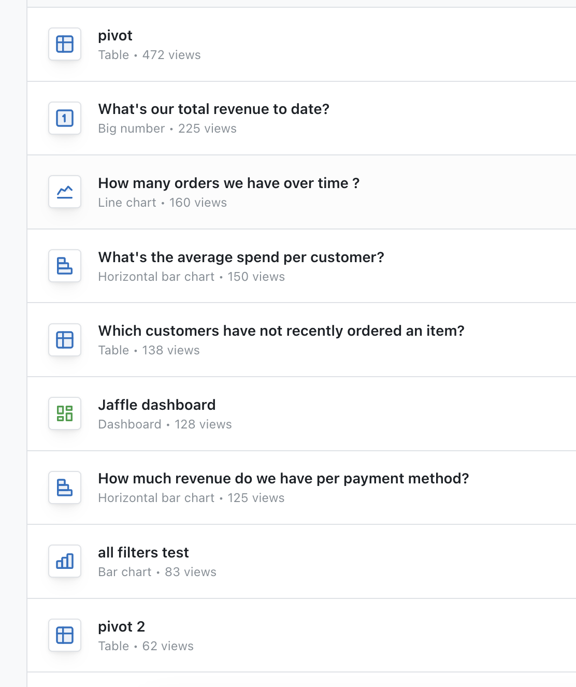This screenshot has width=576, height=687.
Task: Click the line chart icon for orders over time
Action: point(65,192)
